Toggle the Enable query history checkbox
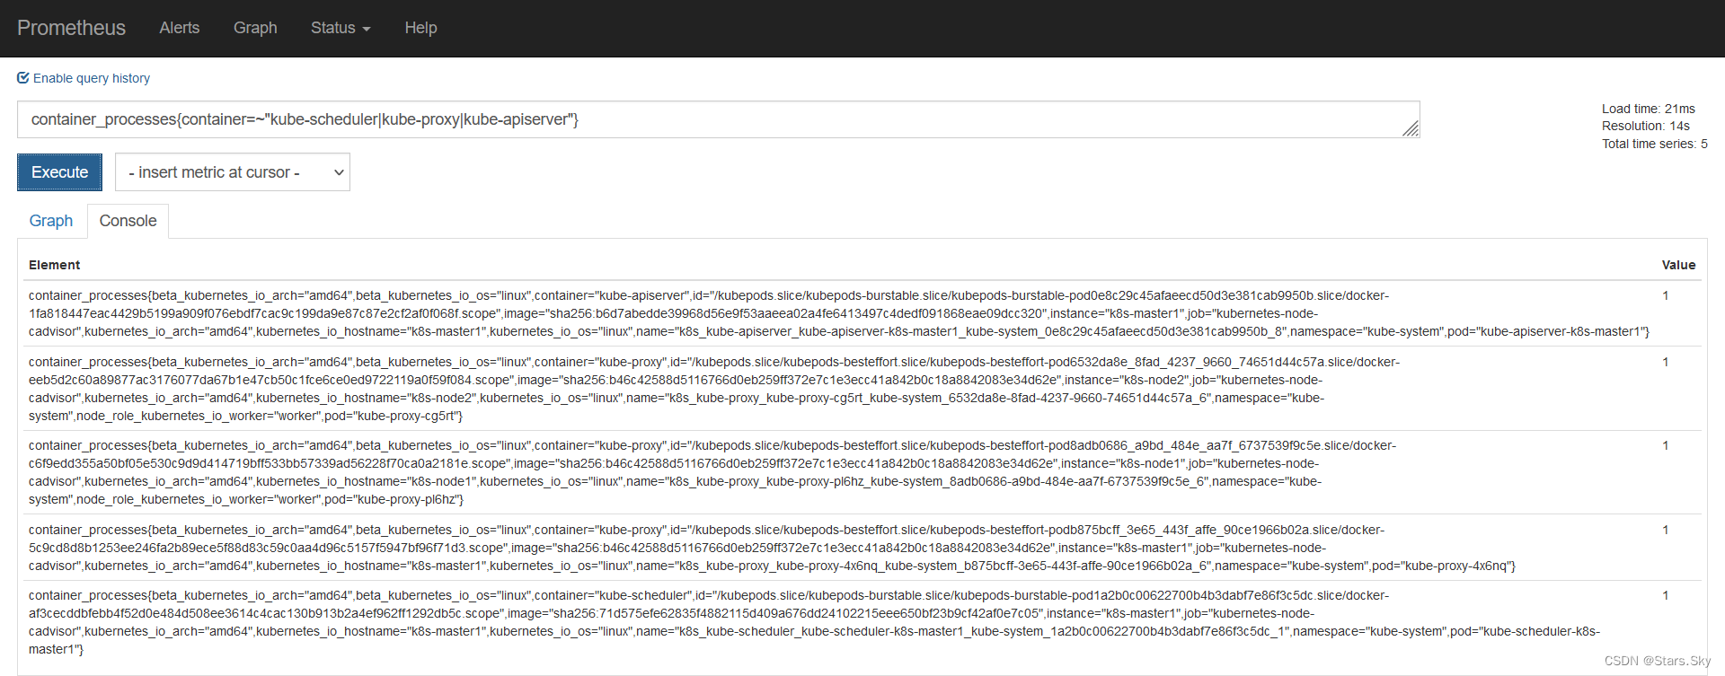The height and width of the screenshot is (676, 1725). pos(23,78)
